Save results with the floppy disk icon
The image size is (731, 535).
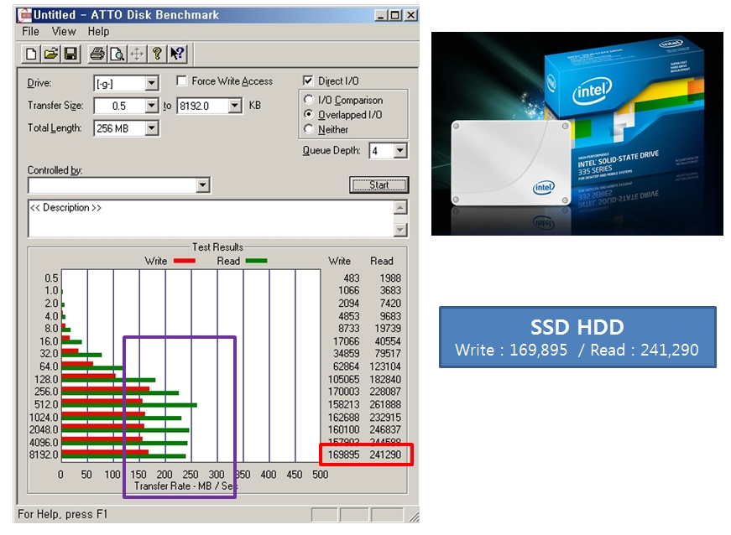pos(70,54)
